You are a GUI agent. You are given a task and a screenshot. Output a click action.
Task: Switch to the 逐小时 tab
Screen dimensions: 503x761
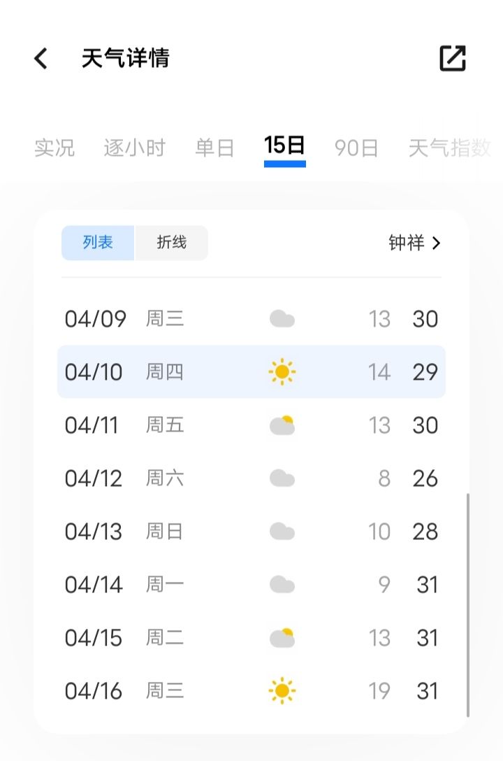(x=135, y=148)
